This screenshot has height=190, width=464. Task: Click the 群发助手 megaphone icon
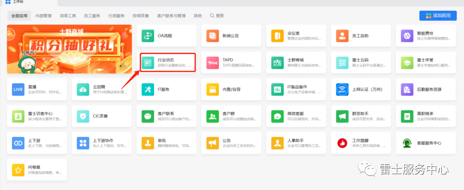(342, 116)
